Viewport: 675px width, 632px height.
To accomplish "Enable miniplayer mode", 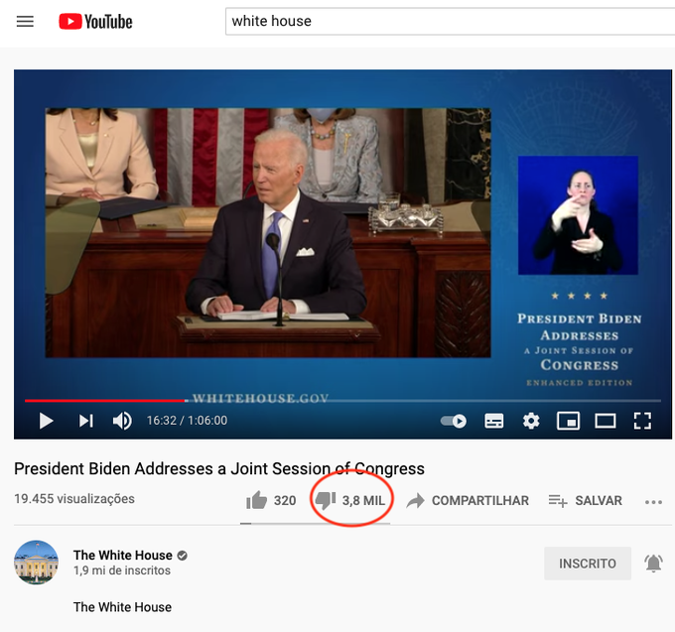I will tap(568, 421).
